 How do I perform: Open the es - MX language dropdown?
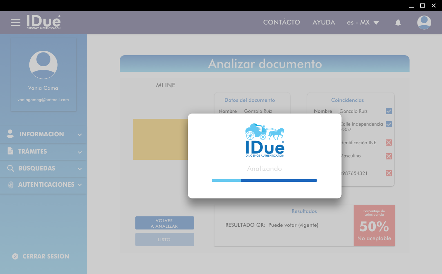point(363,23)
